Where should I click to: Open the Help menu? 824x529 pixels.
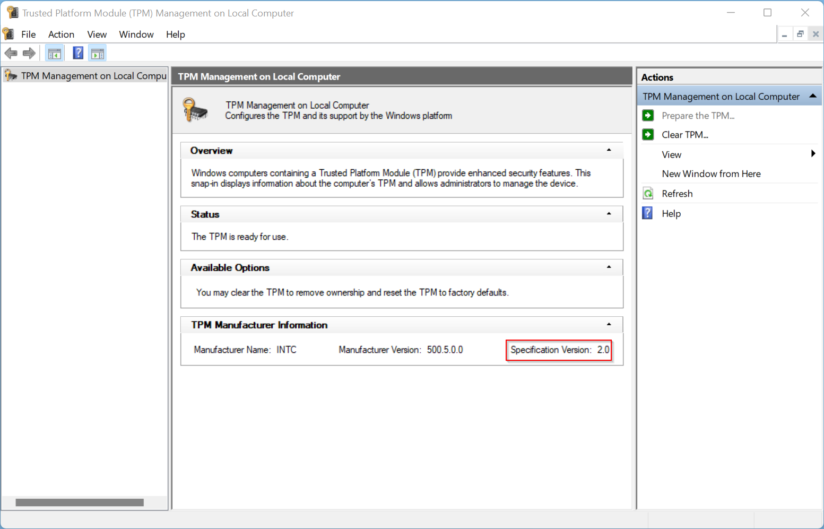(x=176, y=34)
